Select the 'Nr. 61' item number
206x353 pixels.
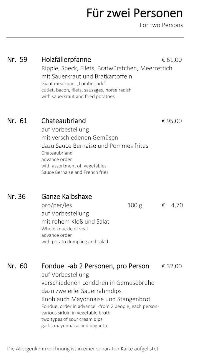coord(17,121)
